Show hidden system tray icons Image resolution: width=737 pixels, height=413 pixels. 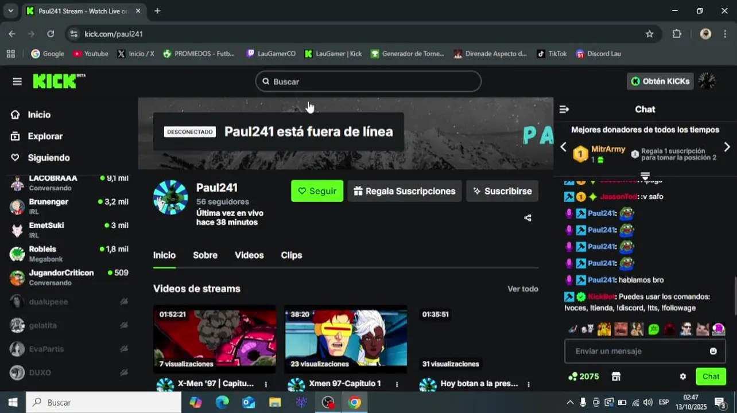click(x=570, y=403)
